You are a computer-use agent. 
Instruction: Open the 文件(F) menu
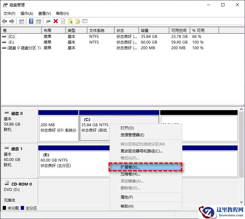(9, 14)
